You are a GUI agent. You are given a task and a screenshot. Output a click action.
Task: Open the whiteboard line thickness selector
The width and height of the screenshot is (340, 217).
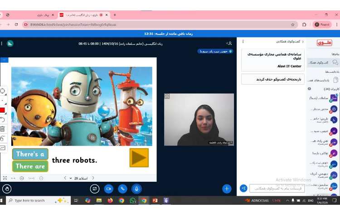3,100
